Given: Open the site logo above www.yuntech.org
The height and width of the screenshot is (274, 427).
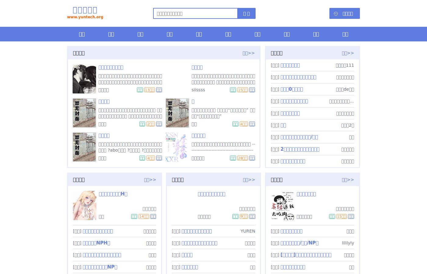Looking at the screenshot, I should coord(85,10).
